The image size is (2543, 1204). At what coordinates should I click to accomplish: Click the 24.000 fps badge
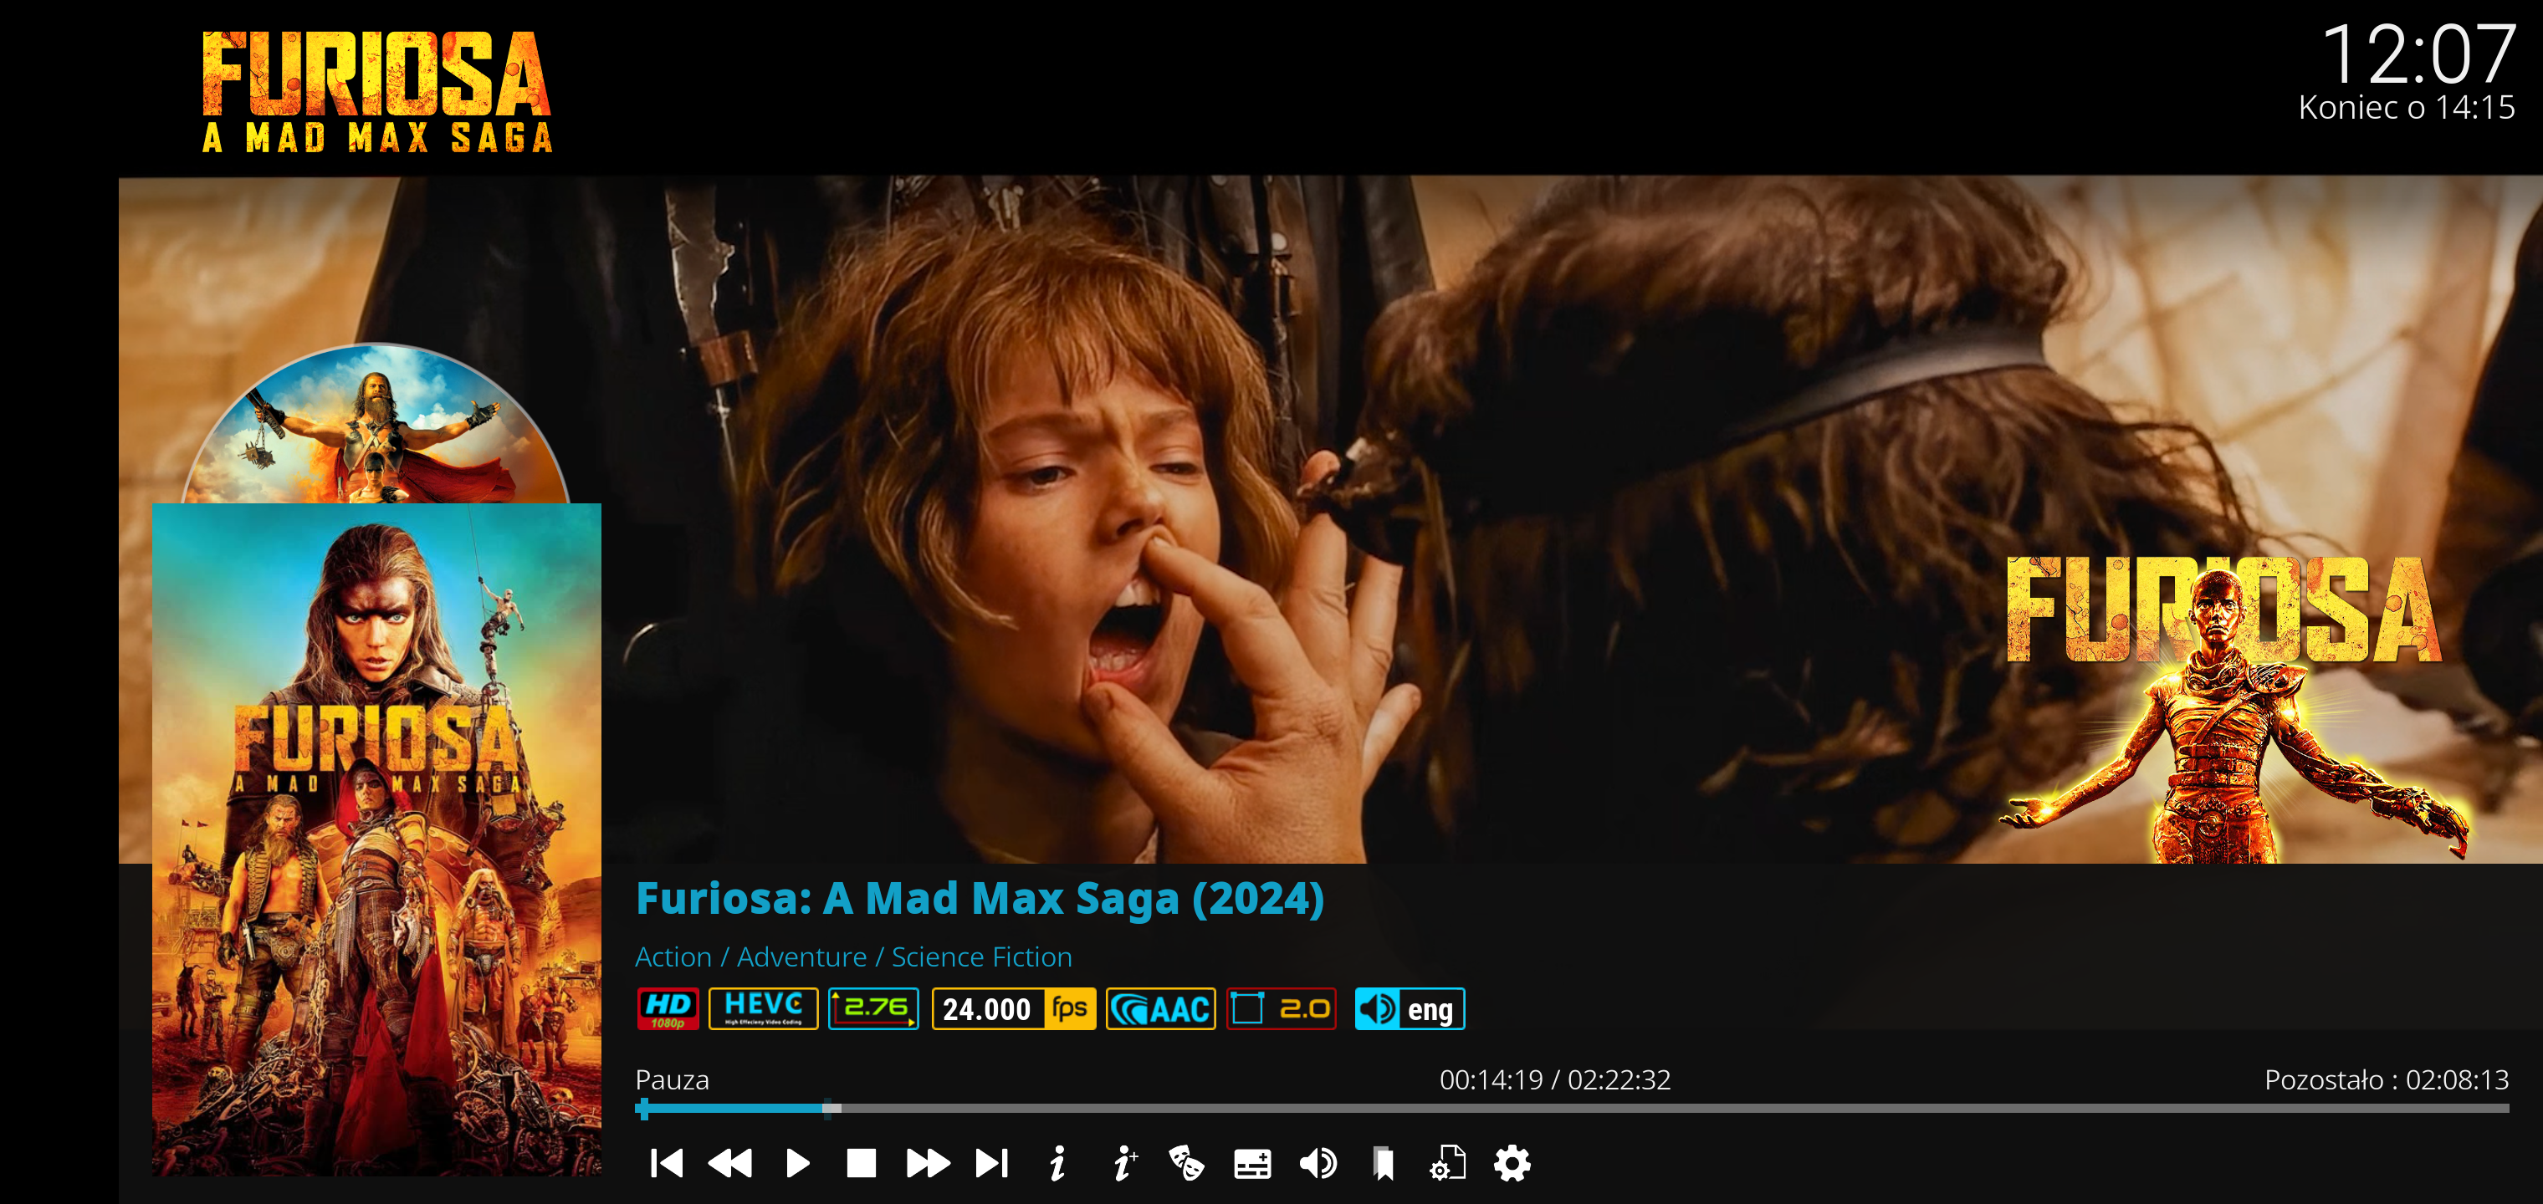(1014, 1008)
